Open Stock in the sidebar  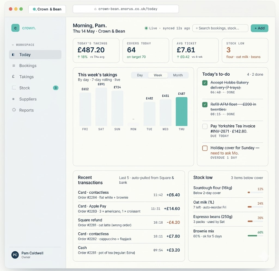35,88
